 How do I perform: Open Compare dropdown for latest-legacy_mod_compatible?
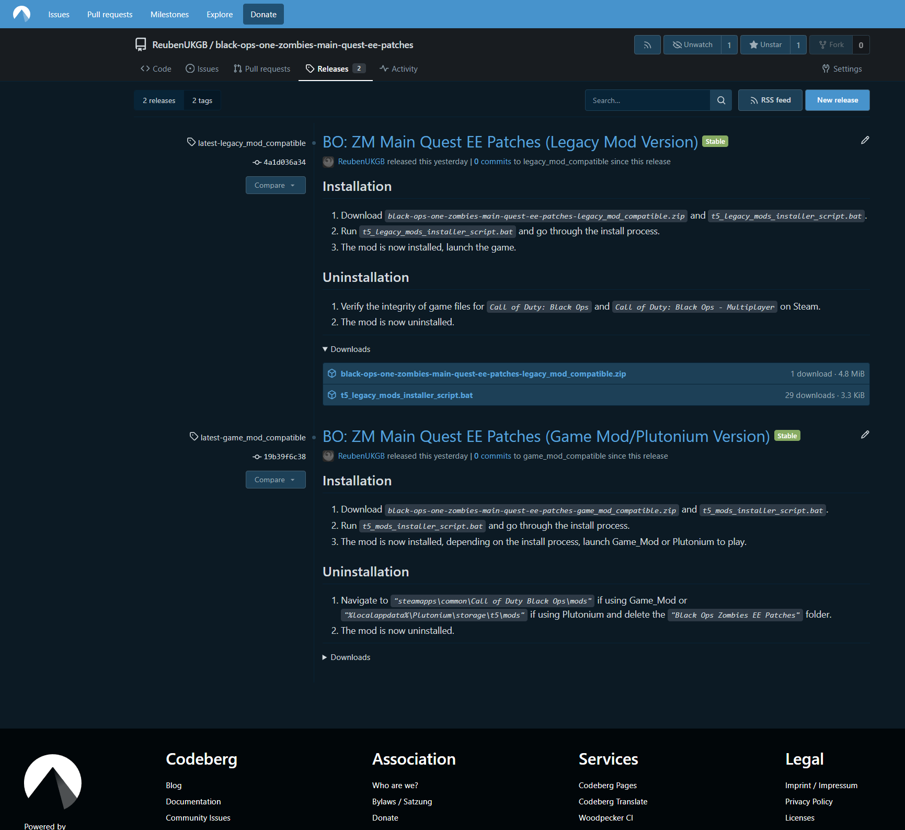pyautogui.click(x=276, y=185)
